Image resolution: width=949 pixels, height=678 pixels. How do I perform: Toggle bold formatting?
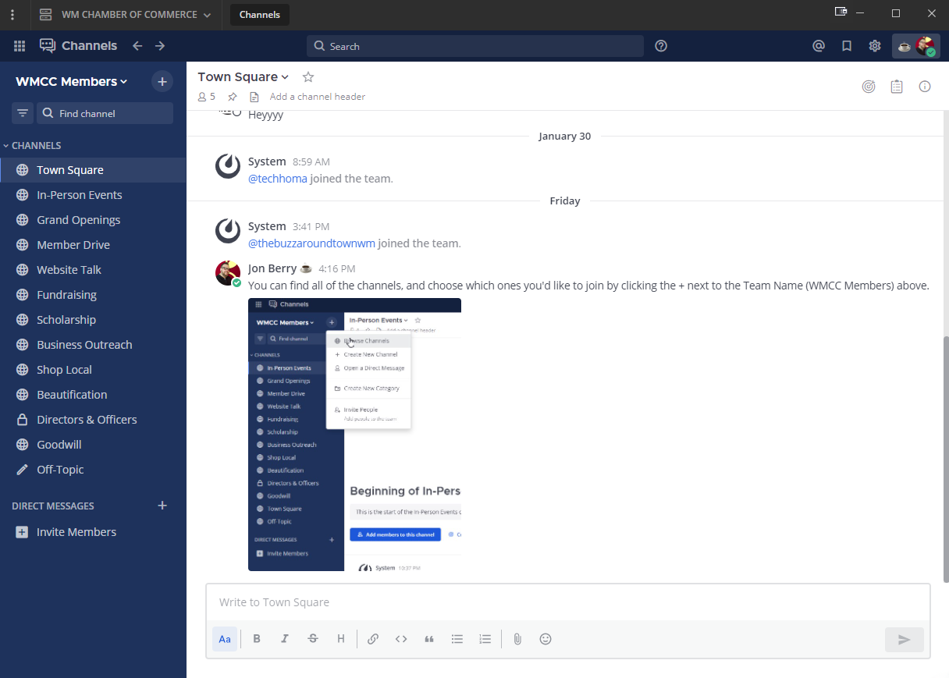[x=257, y=639]
